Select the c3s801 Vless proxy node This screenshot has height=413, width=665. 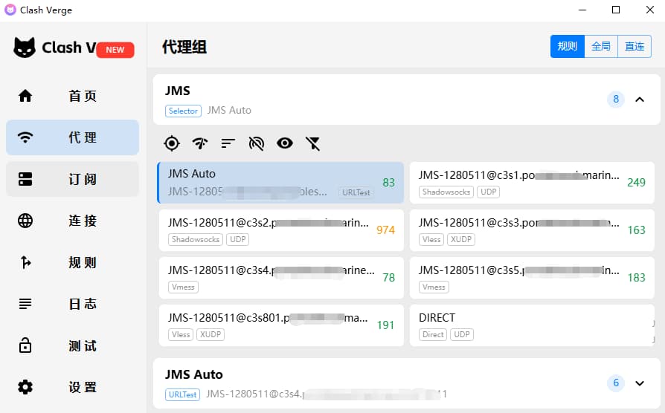tap(281, 325)
